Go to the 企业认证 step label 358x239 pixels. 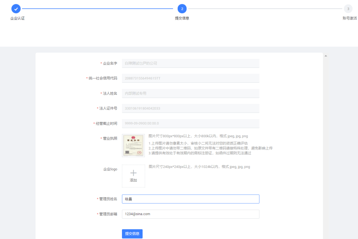click(18, 18)
